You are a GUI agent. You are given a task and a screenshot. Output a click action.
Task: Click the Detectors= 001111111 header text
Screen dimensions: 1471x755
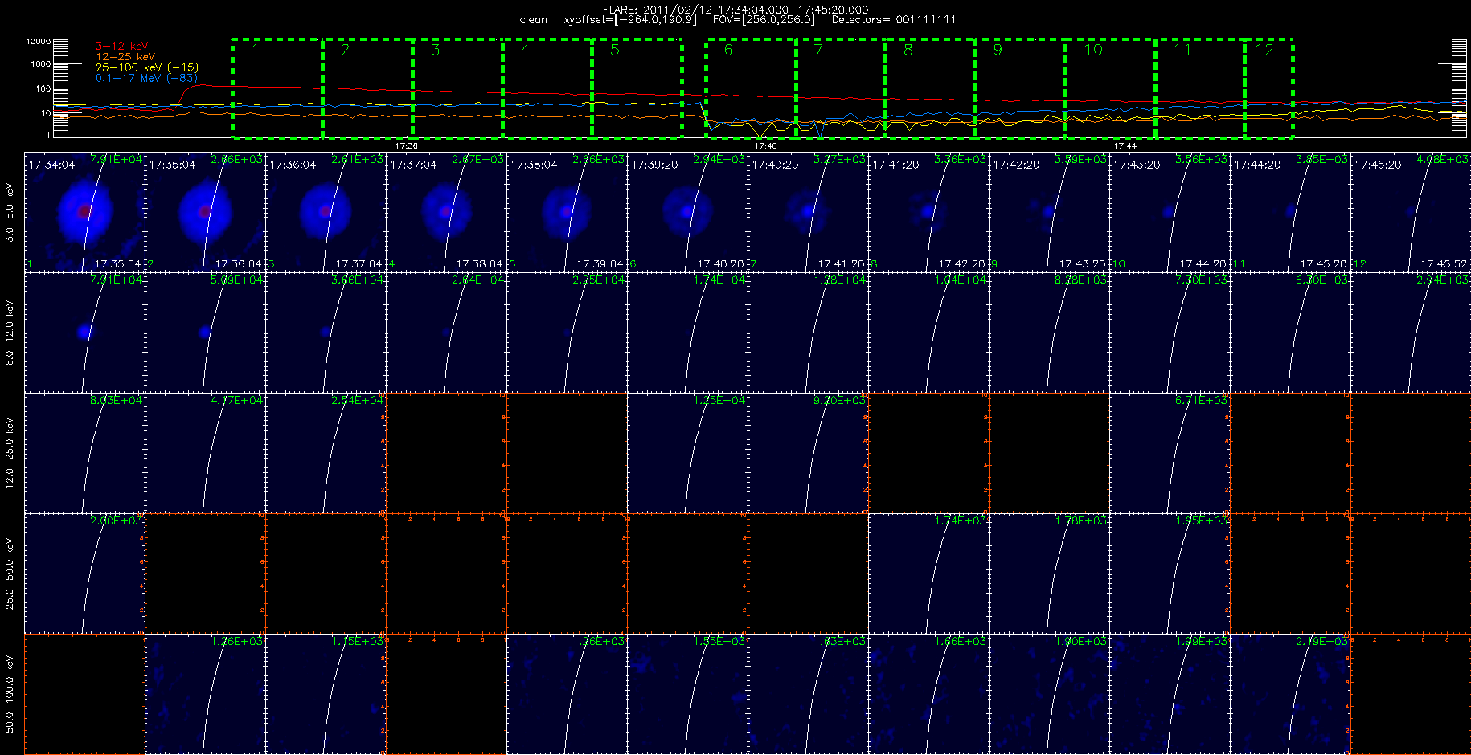click(894, 20)
